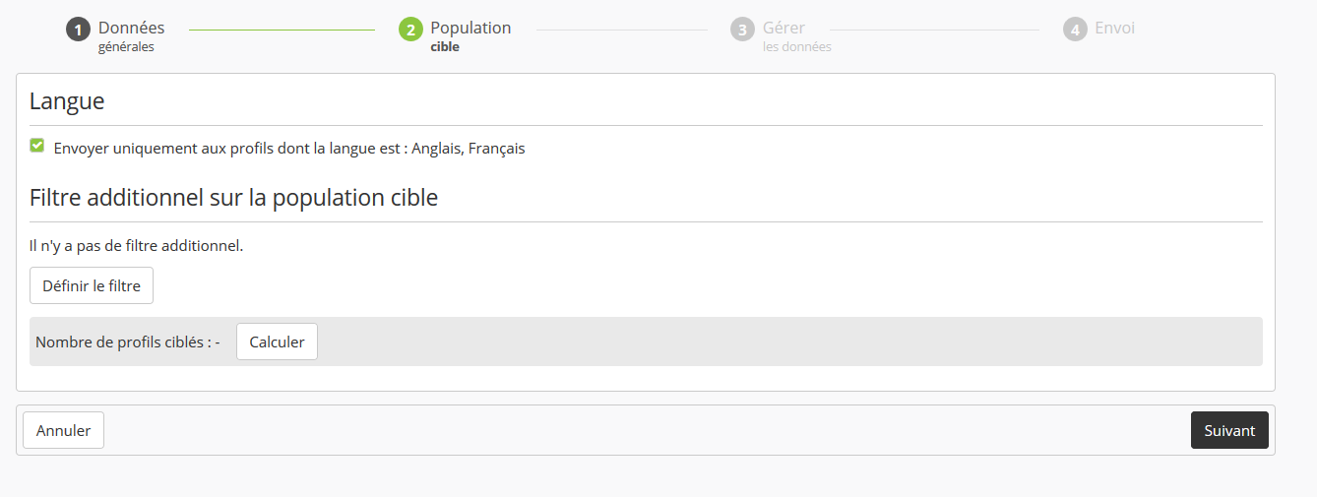Cancel with the Annuler button
The height and width of the screenshot is (497, 1317).
(63, 430)
